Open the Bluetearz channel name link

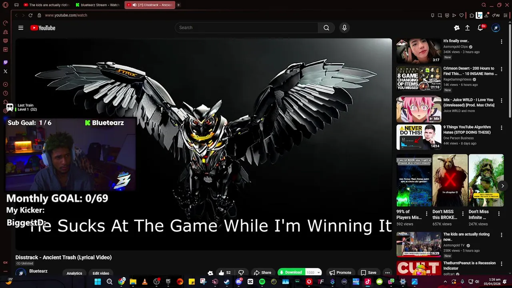[x=38, y=271]
